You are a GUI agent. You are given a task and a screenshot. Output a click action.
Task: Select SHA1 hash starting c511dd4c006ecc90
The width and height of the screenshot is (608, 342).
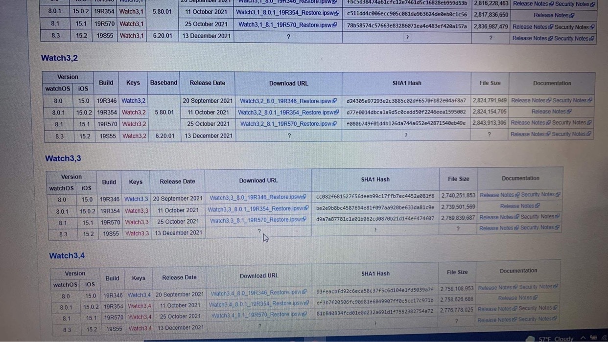(x=407, y=15)
